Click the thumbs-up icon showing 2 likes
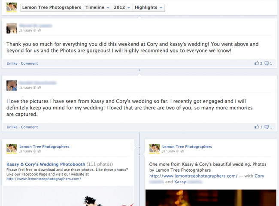Image resolution: width=279 pixels, height=206 pixels. [257, 63]
